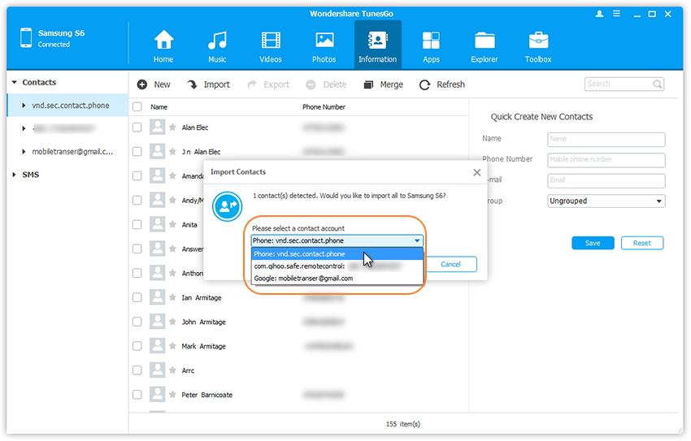Image resolution: width=691 pixels, height=441 pixels.
Task: Open the Ungrouped group dropdown
Action: pyautogui.click(x=606, y=201)
